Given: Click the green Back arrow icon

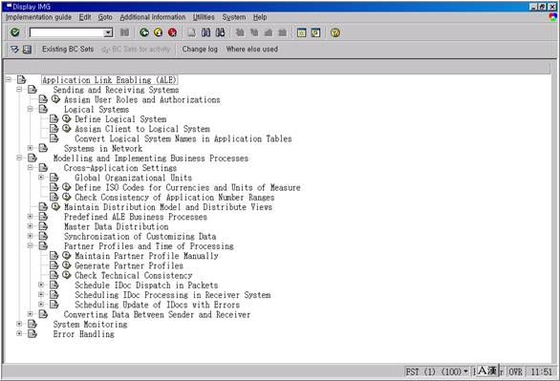Looking at the screenshot, I should tap(144, 32).
